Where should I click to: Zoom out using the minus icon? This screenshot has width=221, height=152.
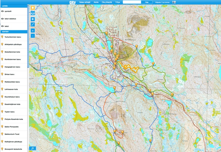(x=32, y=36)
